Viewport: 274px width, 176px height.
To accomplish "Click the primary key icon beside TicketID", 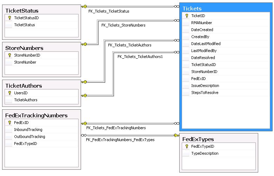I will (x=187, y=16).
